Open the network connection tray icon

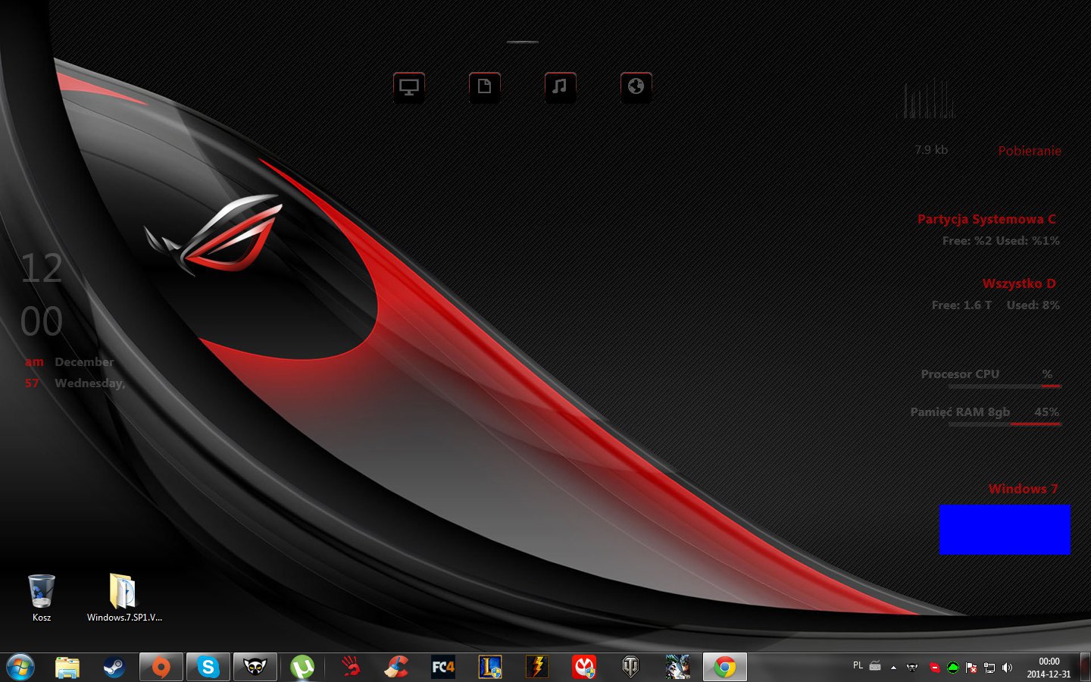989,668
